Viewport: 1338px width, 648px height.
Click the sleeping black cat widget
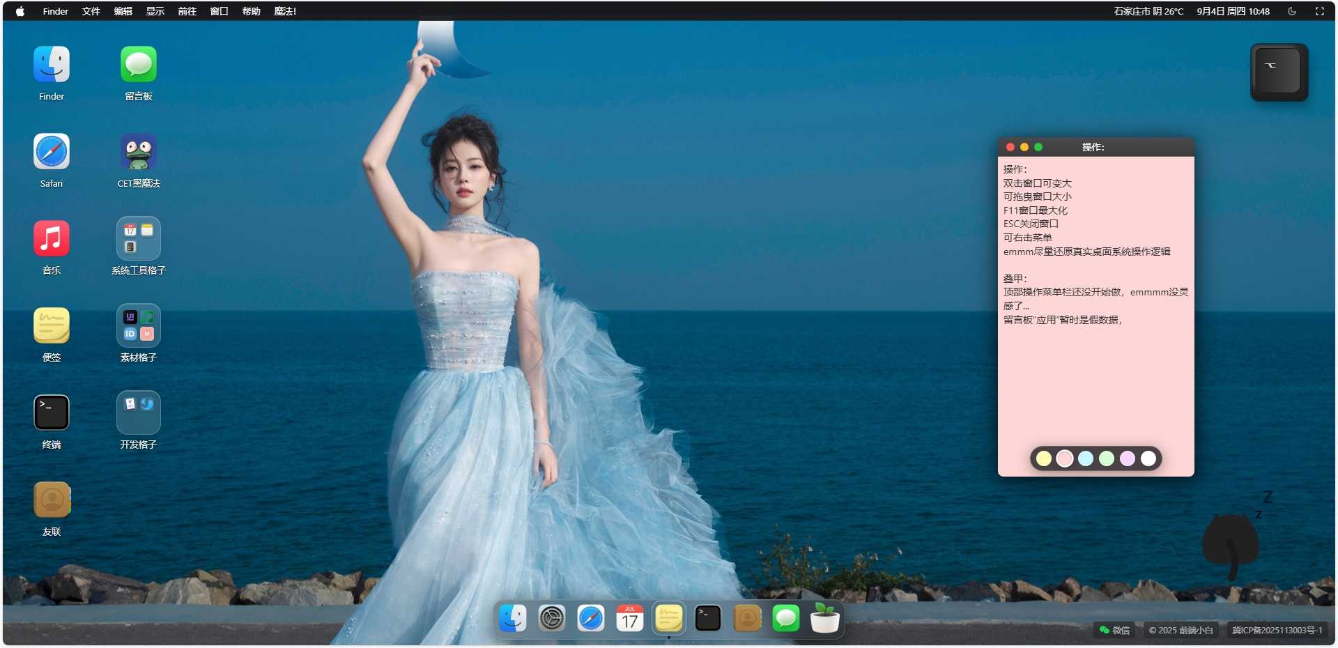(x=1231, y=543)
